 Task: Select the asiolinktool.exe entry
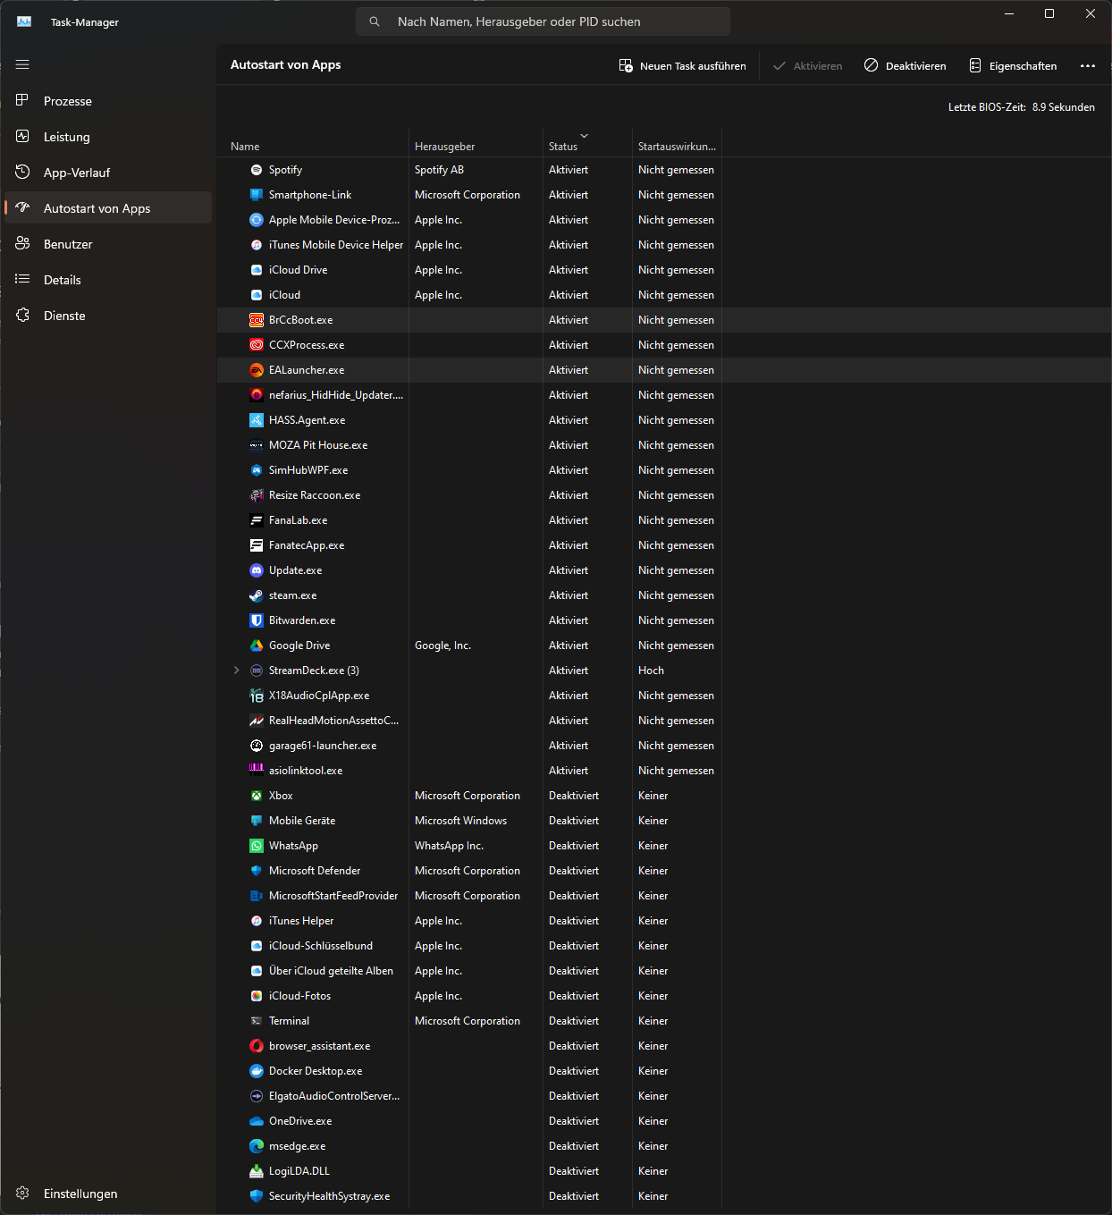[664, 771]
